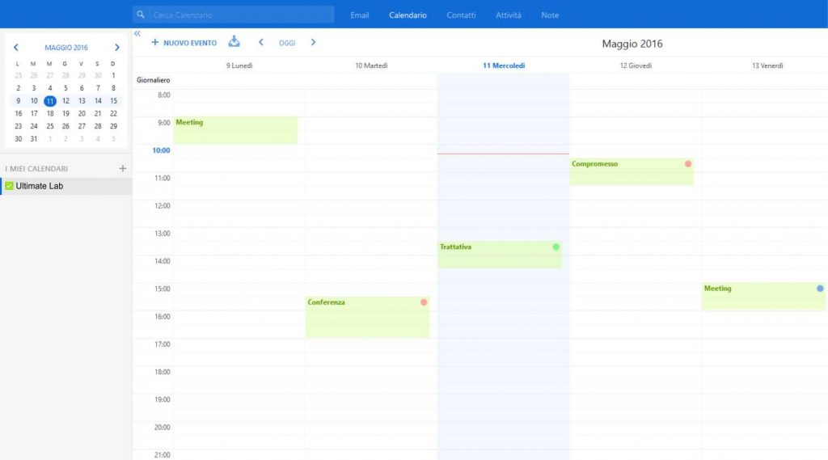The height and width of the screenshot is (460, 828).
Task: Open the Compromesso event on Giovedì
Action: 632,171
